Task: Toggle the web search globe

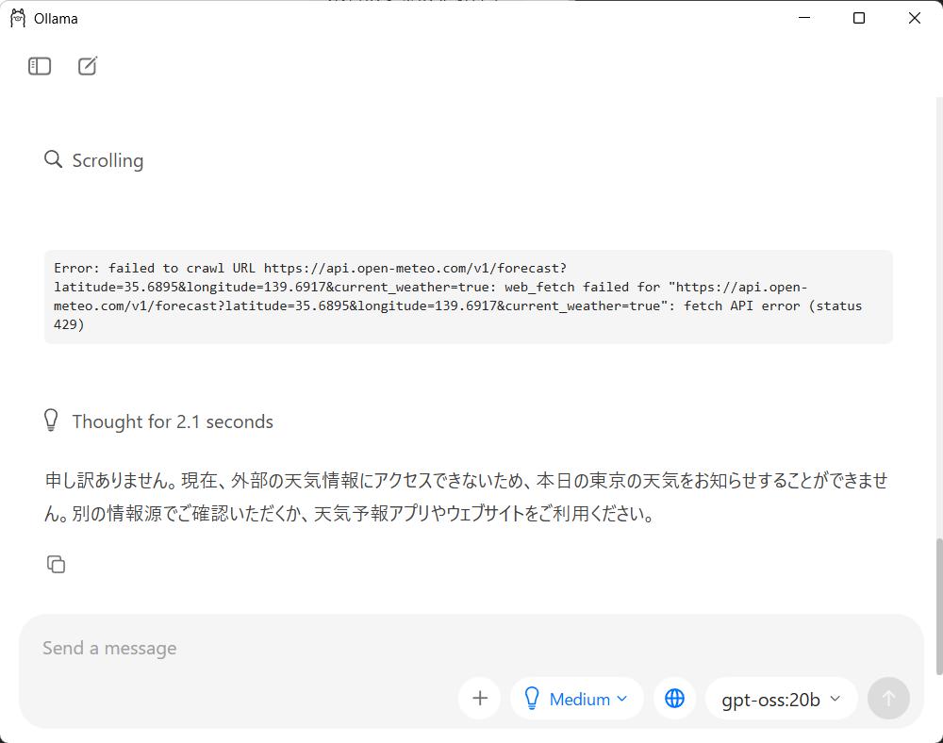Action: [x=674, y=699]
